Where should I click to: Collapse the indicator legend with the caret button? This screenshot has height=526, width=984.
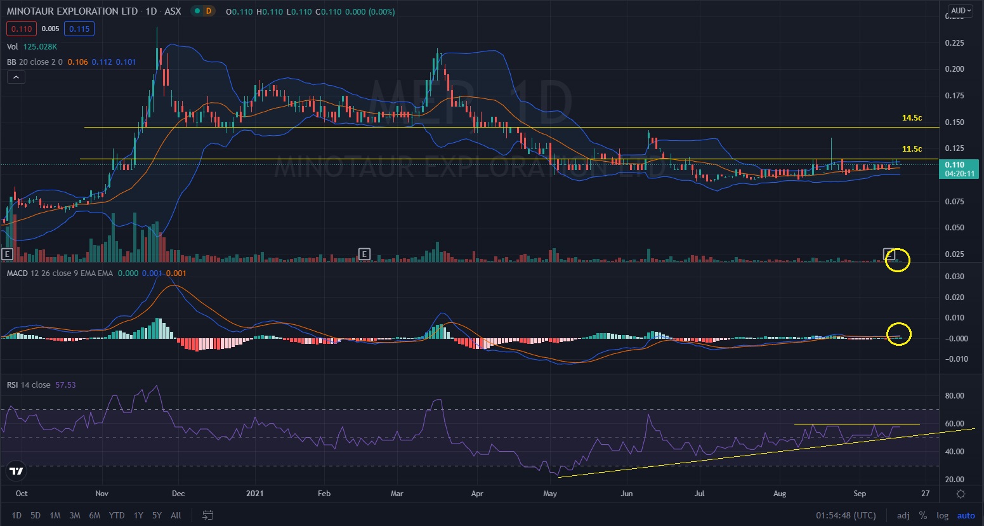click(x=16, y=77)
